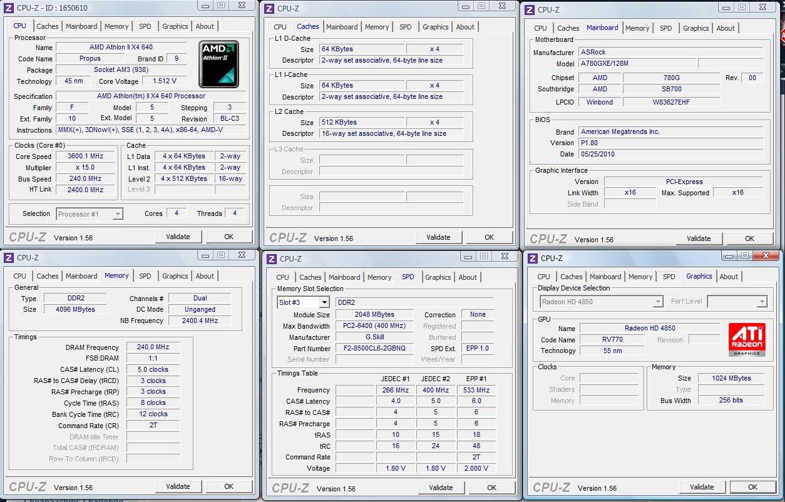Viewport: 785px width, 502px height.
Task: Select About tab in the SPD window
Action: (x=468, y=277)
